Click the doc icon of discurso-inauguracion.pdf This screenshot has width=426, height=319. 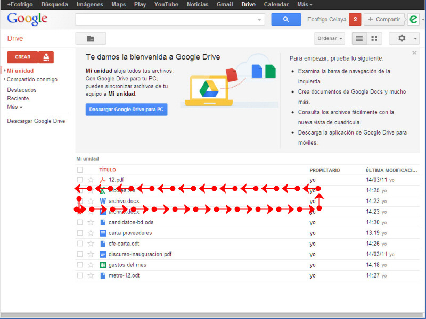[x=103, y=254]
